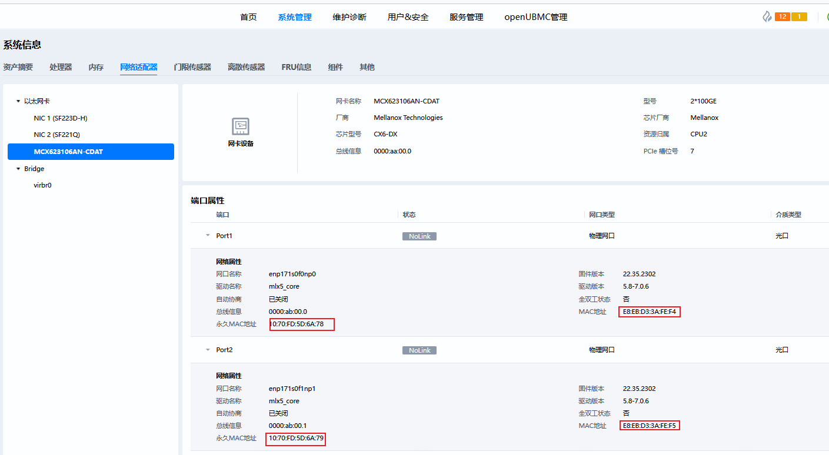Screen dimensions: 829x455
Task: Click network card name value MCX623106AN-CDAT
Action: [x=407, y=101]
